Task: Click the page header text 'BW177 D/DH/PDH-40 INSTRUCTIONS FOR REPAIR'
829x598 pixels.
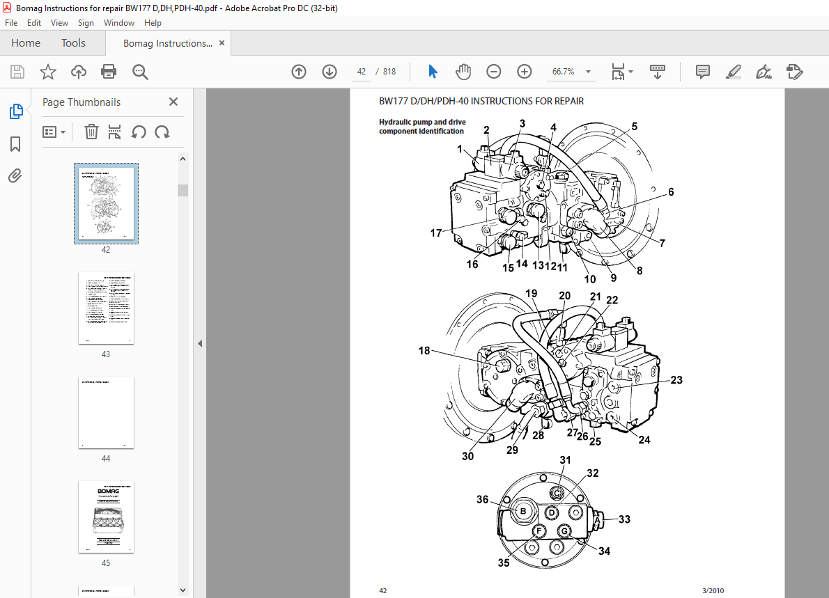Action: [481, 101]
